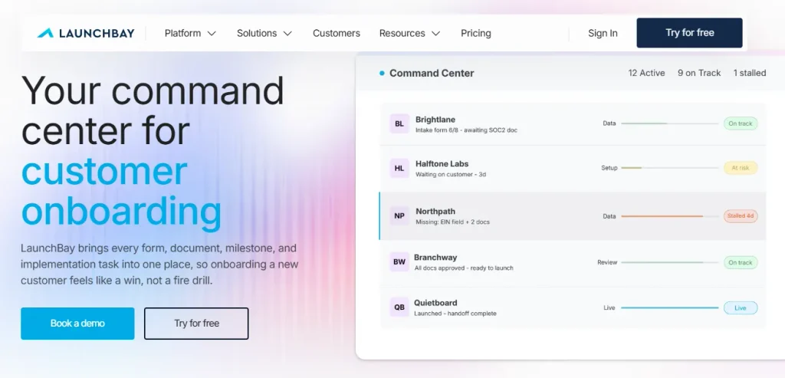Click 'Waiting on customer - 3d' text

click(x=451, y=175)
